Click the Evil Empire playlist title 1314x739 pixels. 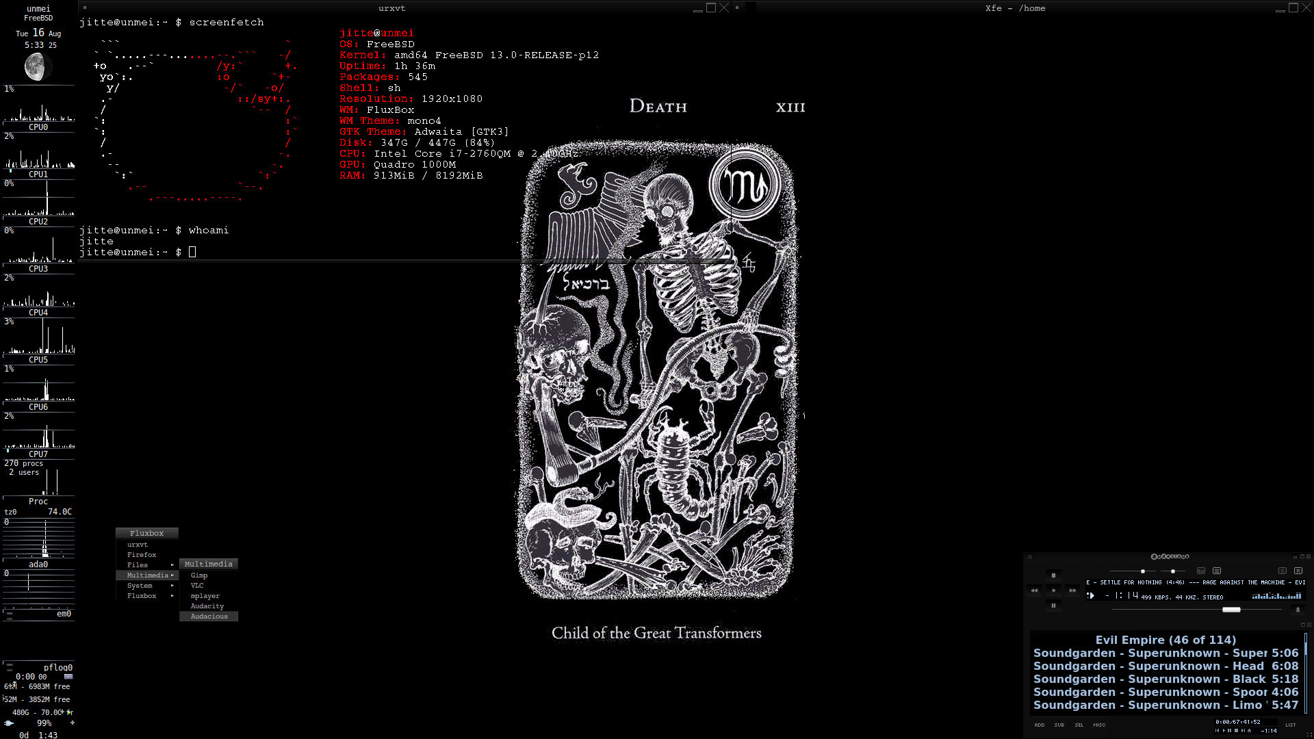[1165, 640]
